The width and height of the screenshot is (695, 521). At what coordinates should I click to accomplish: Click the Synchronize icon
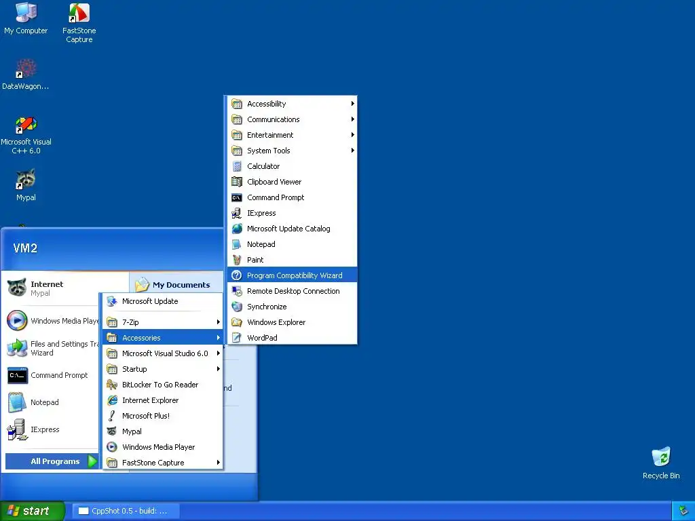(x=237, y=307)
